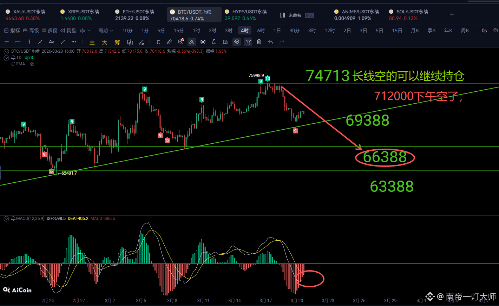The width and height of the screenshot is (499, 306).
Task: Open the 多窗 multi-window button
Action: coord(50,31)
